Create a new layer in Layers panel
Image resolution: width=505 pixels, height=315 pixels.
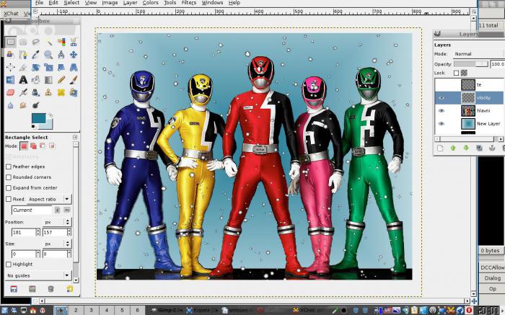[440, 148]
